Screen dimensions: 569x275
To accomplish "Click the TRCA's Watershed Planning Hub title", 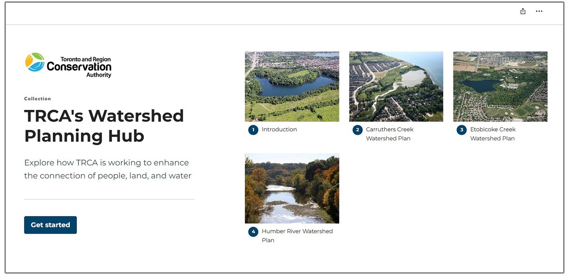I will click(104, 126).
